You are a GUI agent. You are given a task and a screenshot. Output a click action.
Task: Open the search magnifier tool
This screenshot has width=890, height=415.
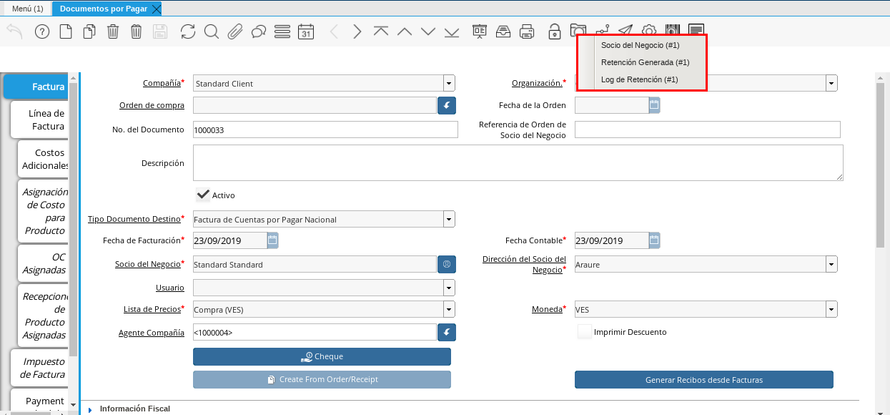211,31
